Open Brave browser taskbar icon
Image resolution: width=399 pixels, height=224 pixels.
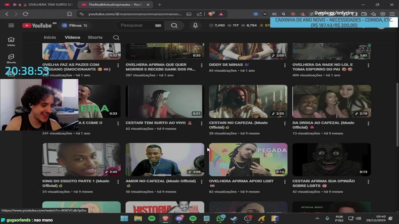(166, 219)
